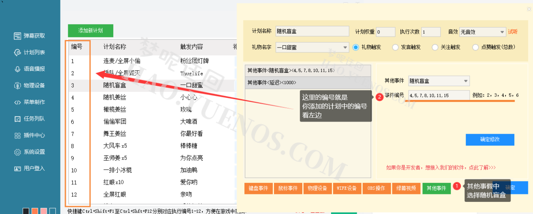Click 大啤酒 trigger cell
Screen dimensions: 533x214
coord(189,122)
